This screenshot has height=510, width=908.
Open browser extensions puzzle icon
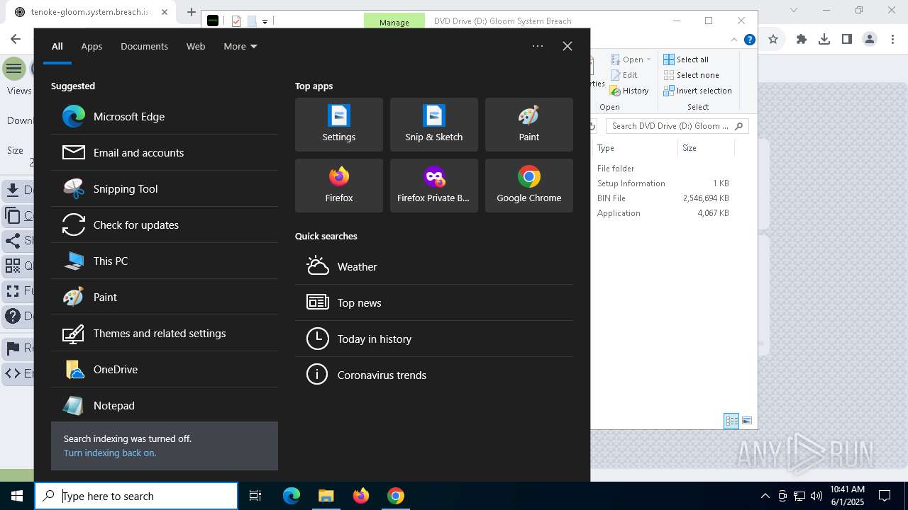tap(802, 40)
